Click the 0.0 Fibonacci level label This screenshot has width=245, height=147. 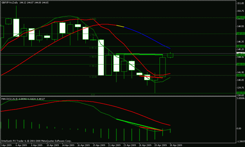[x=93, y=95]
